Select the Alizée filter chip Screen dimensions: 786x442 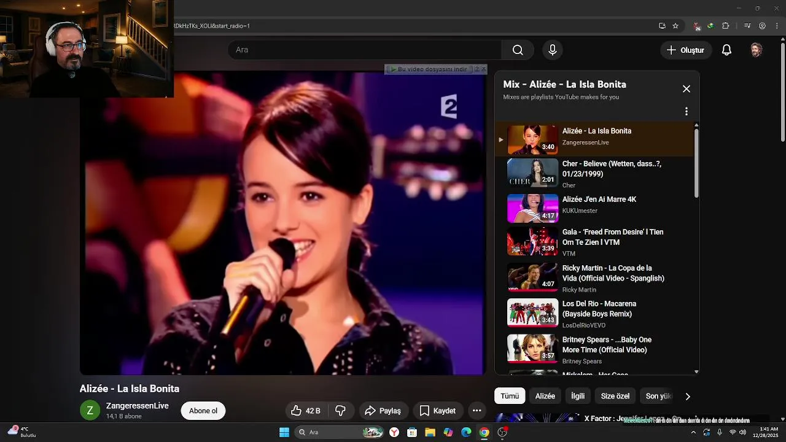[545, 396]
